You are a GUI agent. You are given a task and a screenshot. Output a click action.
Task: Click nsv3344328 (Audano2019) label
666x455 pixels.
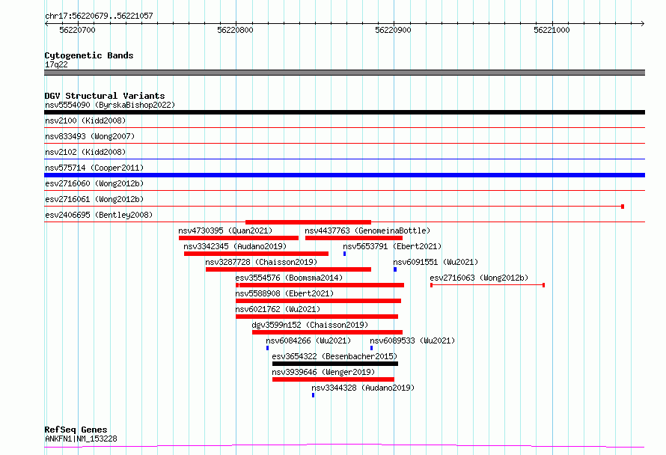363,388
